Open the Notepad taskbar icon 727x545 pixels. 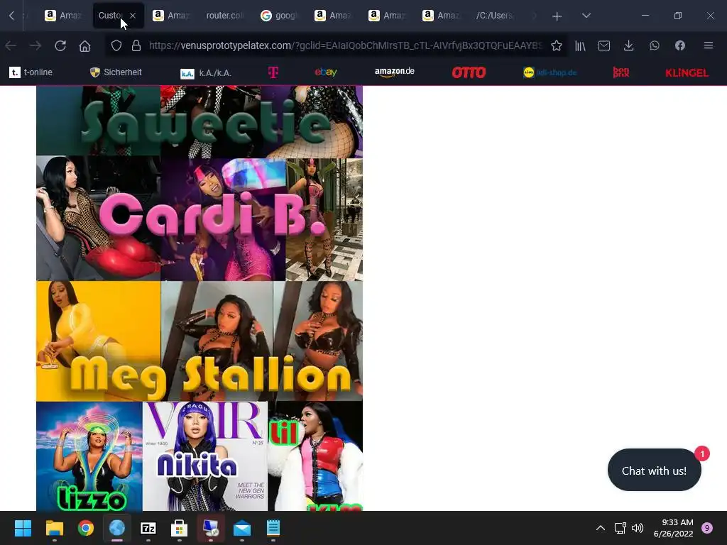click(x=273, y=528)
